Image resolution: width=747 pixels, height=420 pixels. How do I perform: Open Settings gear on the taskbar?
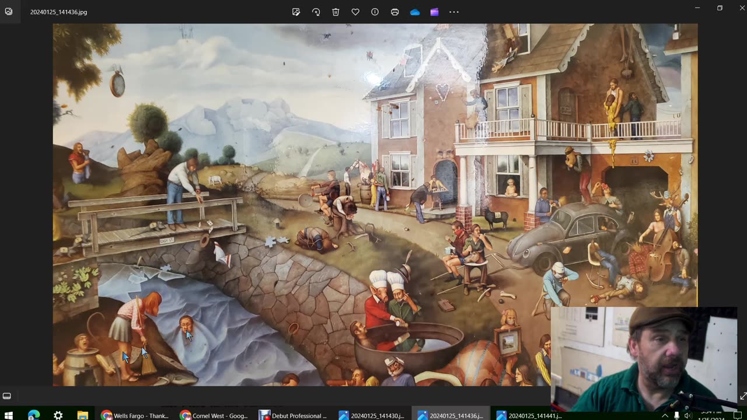[x=58, y=415]
